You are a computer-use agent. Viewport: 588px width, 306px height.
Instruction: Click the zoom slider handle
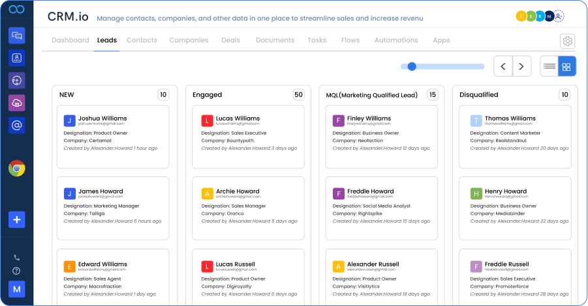[x=412, y=66]
